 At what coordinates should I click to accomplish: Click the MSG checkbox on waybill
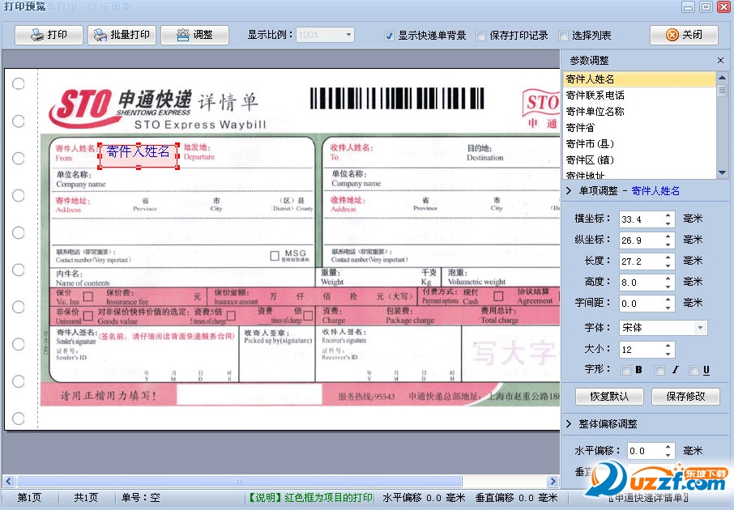(x=275, y=256)
